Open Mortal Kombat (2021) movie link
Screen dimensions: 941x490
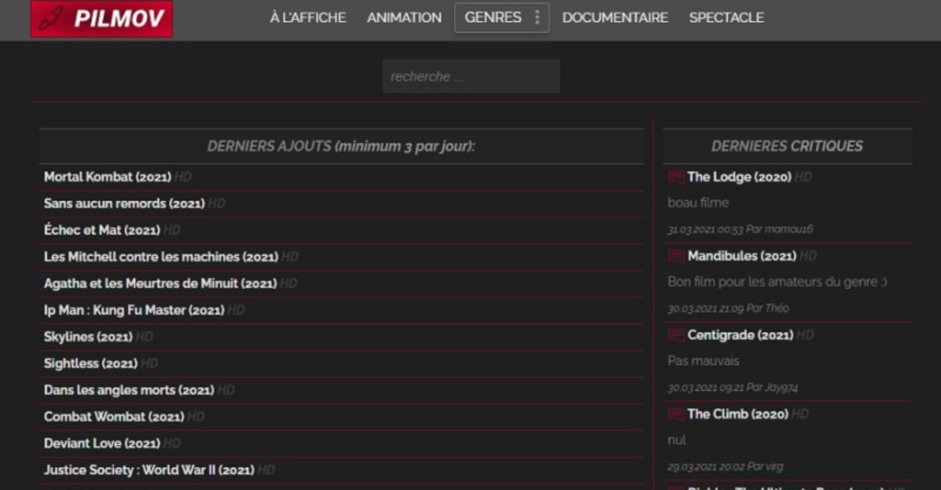(107, 177)
